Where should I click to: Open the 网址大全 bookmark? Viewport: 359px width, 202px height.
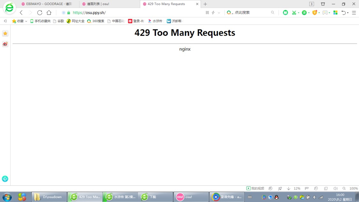pyautogui.click(x=76, y=21)
